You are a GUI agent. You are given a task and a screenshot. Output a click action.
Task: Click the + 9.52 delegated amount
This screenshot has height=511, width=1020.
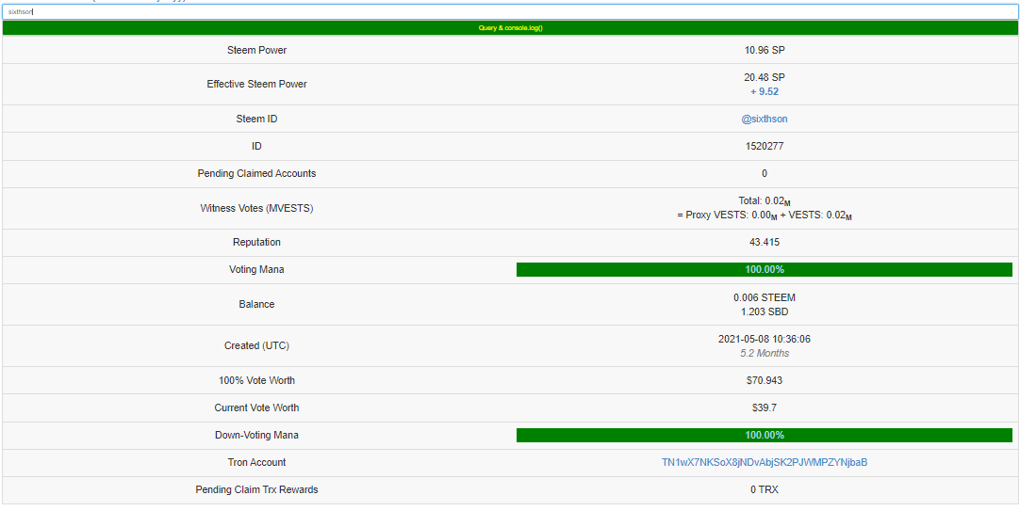[765, 91]
